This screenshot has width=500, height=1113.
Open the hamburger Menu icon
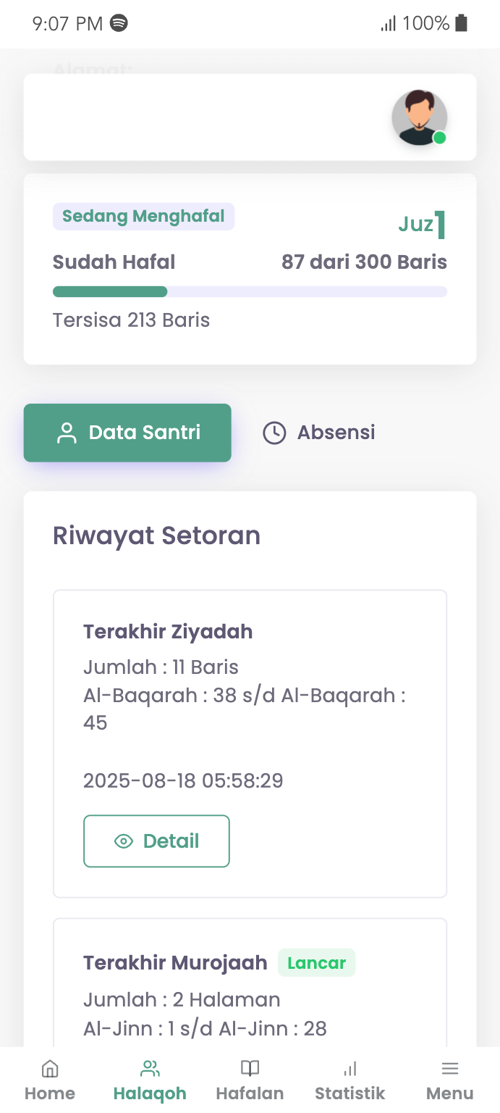449,1068
